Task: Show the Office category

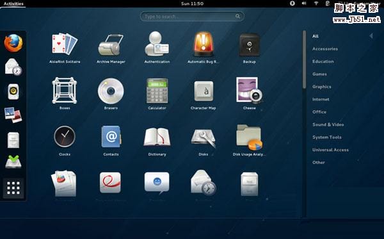Action: coord(319,111)
